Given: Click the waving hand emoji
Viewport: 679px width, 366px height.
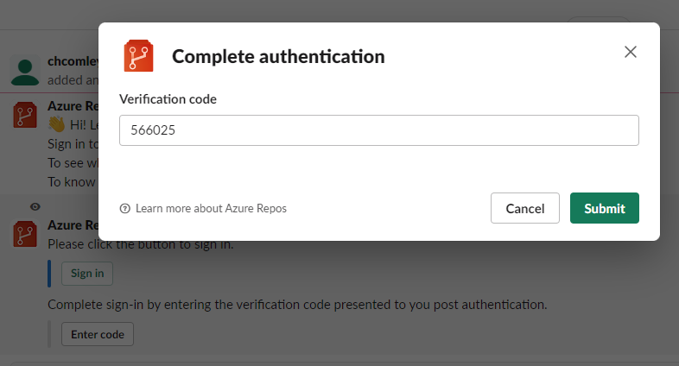Looking at the screenshot, I should (x=57, y=124).
